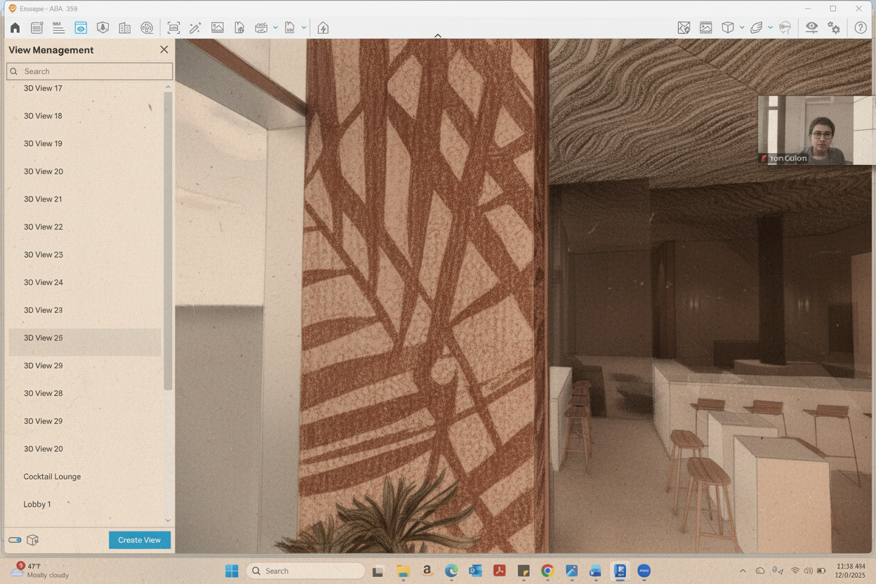Open the View Management eye-window icon
Screen dimensions: 876x584
point(81,28)
